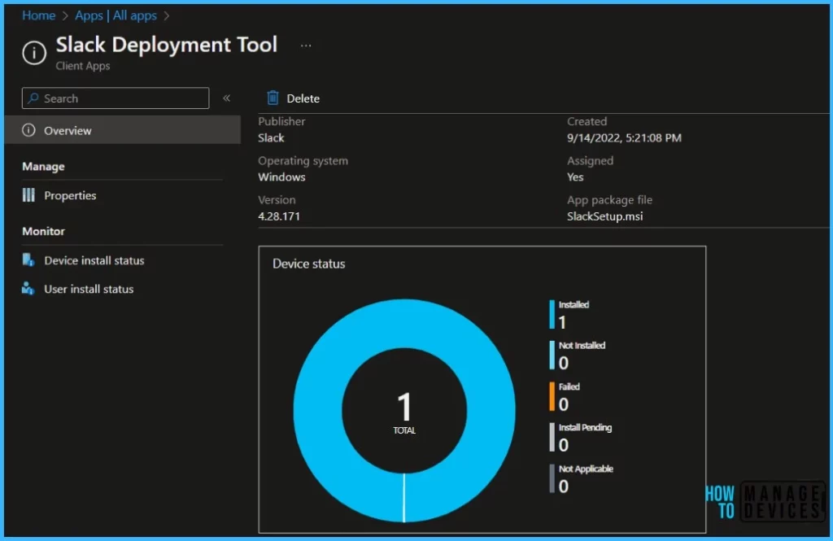Click the Failed legend entry
Viewport: 833px width, 541px height.
pos(565,396)
